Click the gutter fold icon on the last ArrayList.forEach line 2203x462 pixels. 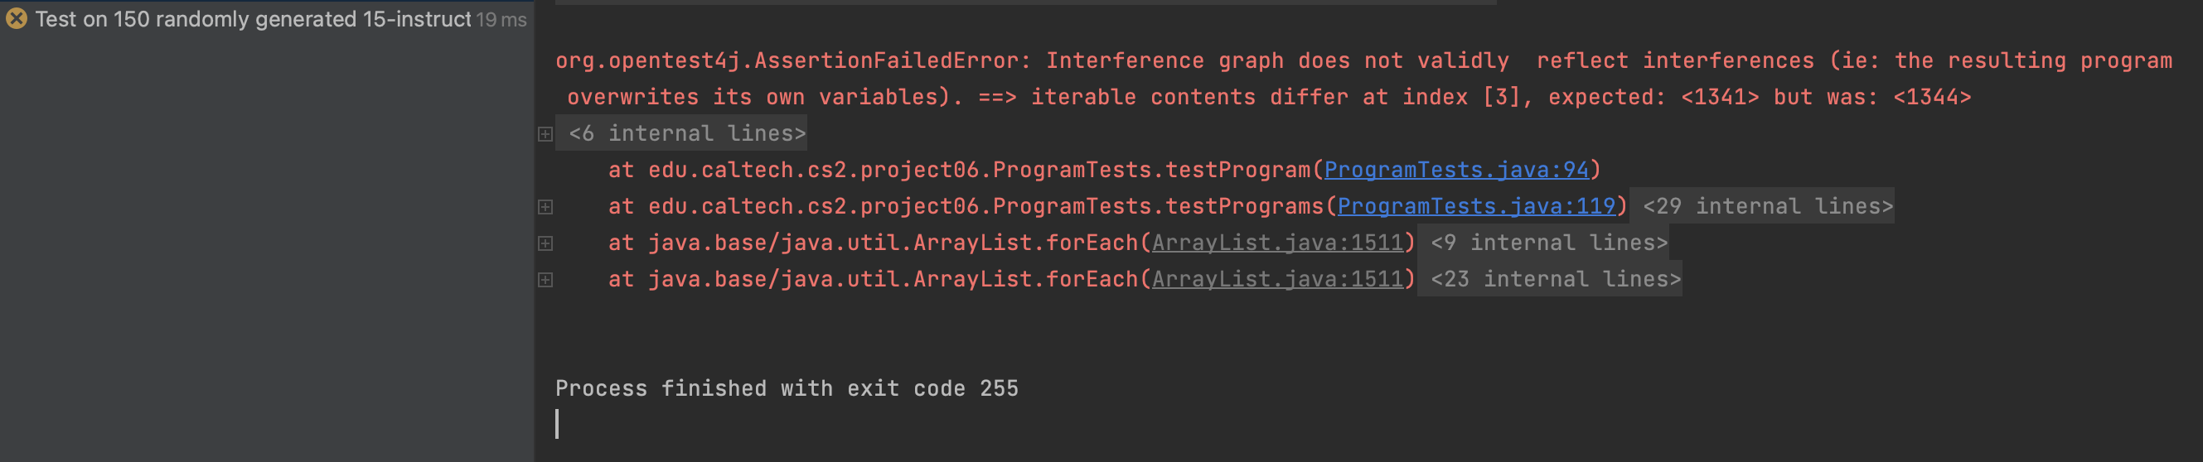pyautogui.click(x=545, y=280)
